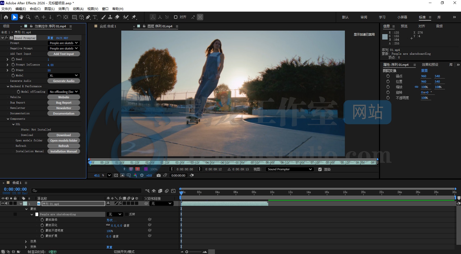Viewport: 461px width, 254px height.
Task: Select the Hand tool
Action: coord(21,17)
